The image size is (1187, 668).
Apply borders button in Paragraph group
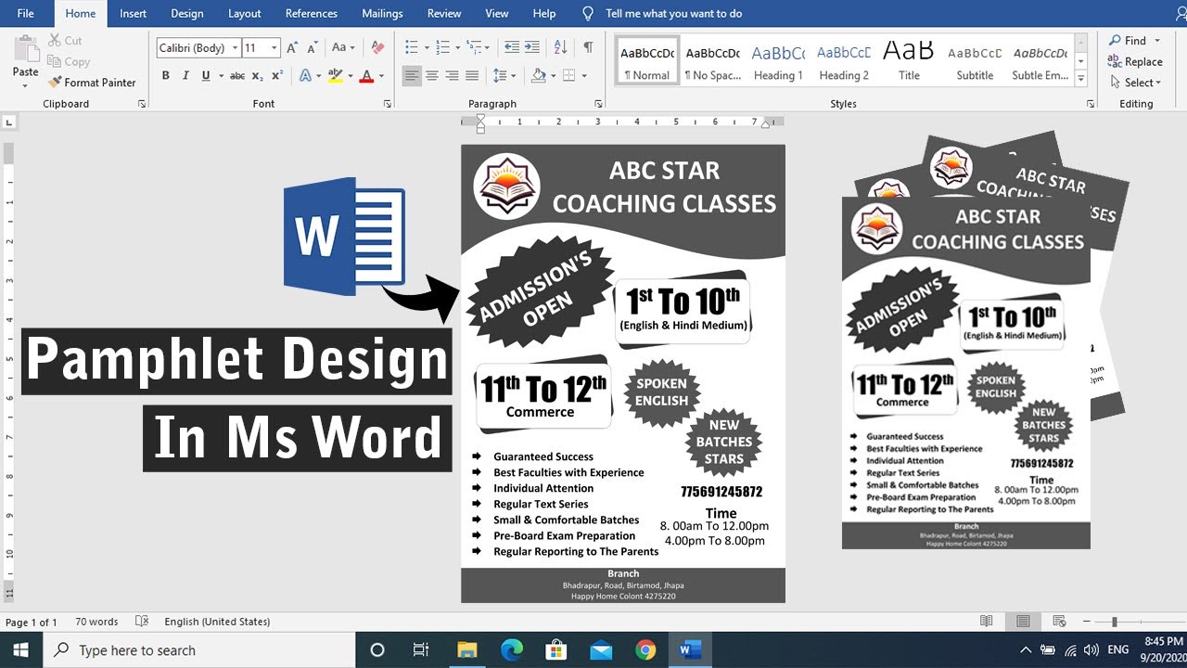tap(569, 76)
